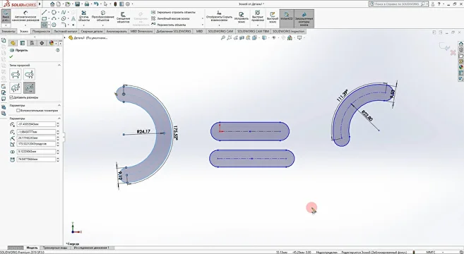
Task: Open the Options gear icon
Action: coord(128,4)
